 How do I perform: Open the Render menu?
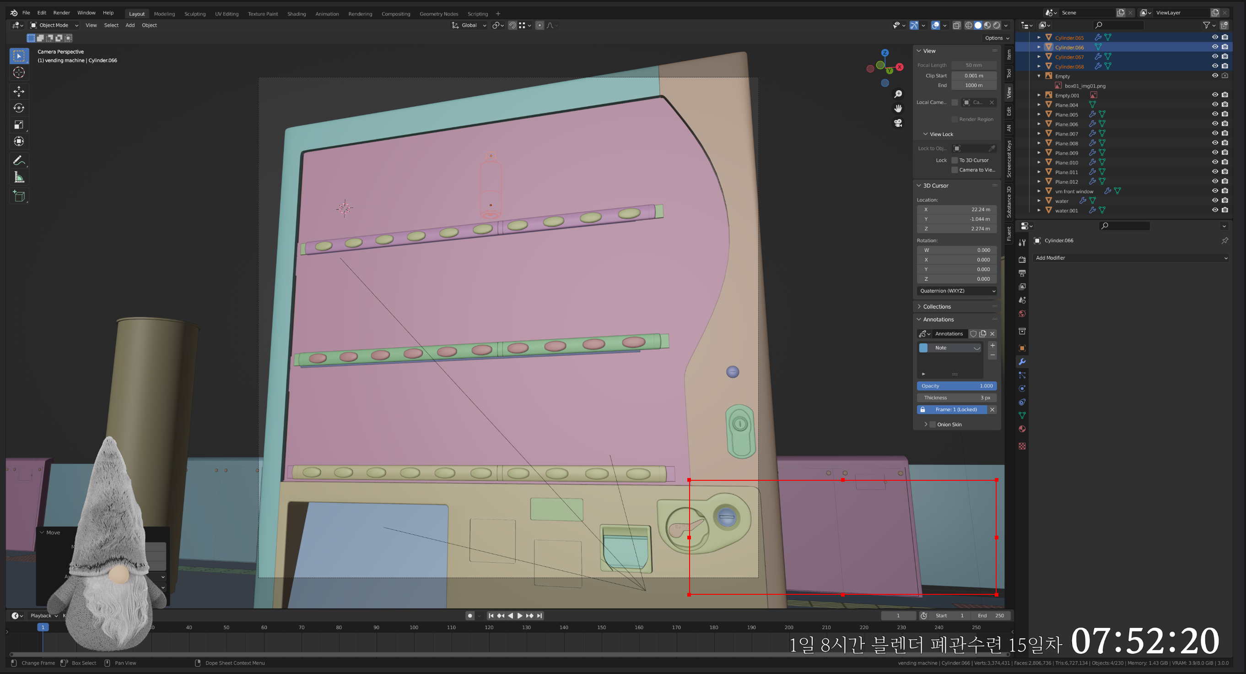61,12
